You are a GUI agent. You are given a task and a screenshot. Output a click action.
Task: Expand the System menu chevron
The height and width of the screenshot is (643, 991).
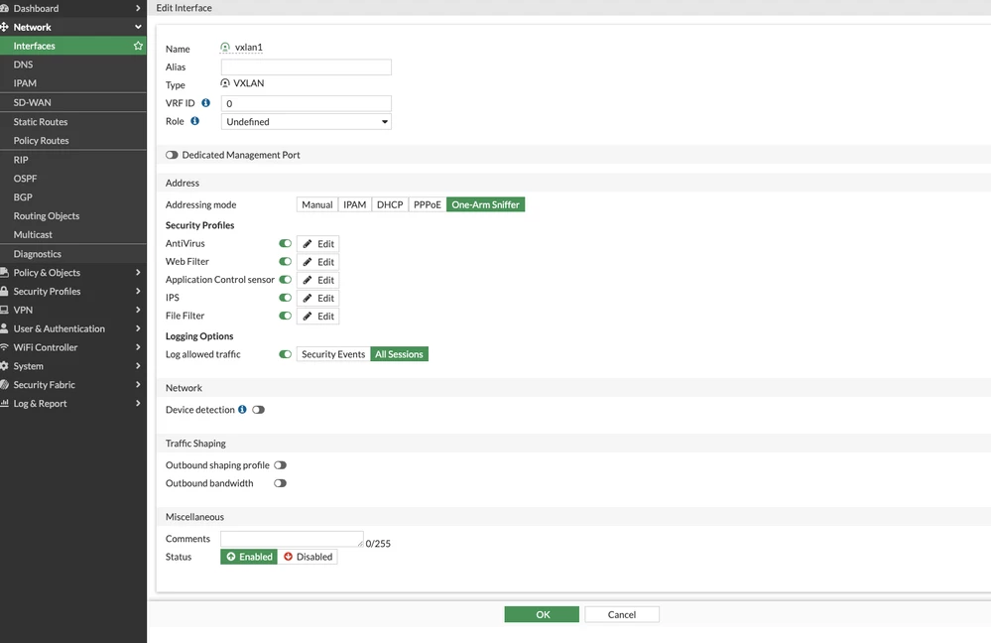point(138,366)
